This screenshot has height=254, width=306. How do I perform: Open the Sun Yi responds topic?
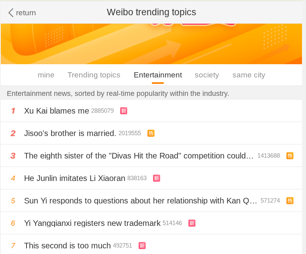(x=141, y=201)
